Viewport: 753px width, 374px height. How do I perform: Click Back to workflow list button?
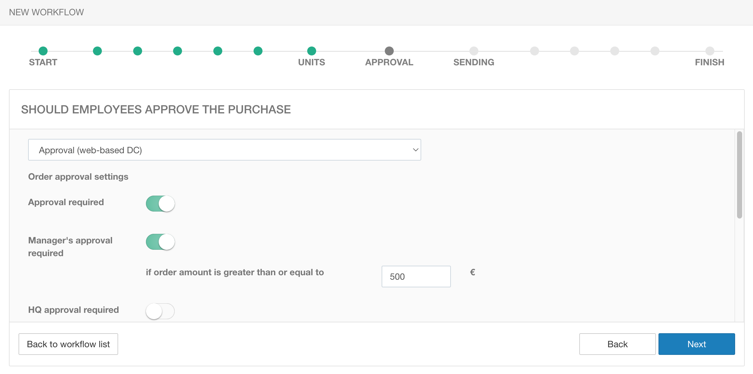(68, 344)
